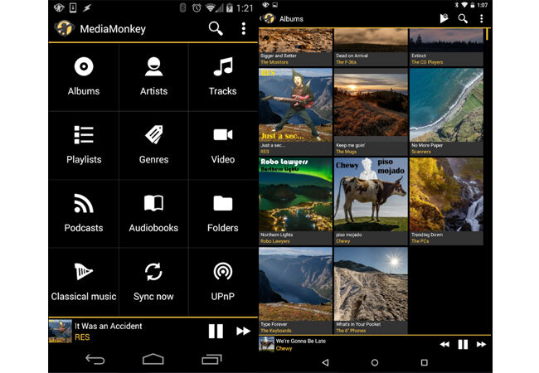
Task: Open 'Just a sec...' album by RES
Action: [x=296, y=112]
